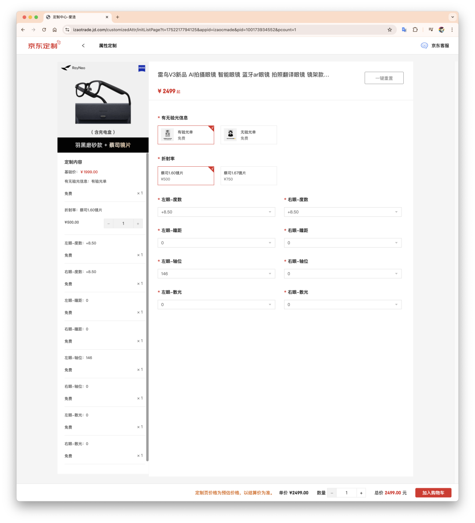Select the 无验光单 prescription option
This screenshot has height=523, width=475.
(x=248, y=135)
